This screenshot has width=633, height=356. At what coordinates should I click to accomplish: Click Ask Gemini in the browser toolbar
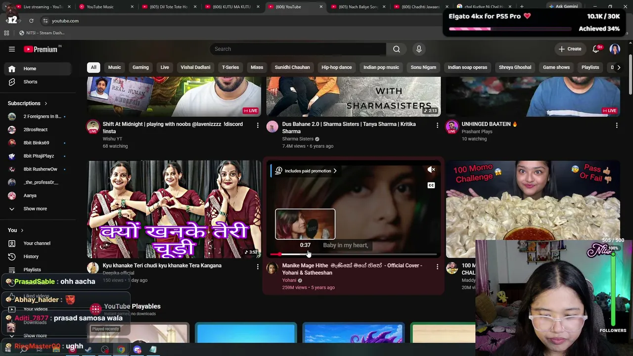(563, 6)
